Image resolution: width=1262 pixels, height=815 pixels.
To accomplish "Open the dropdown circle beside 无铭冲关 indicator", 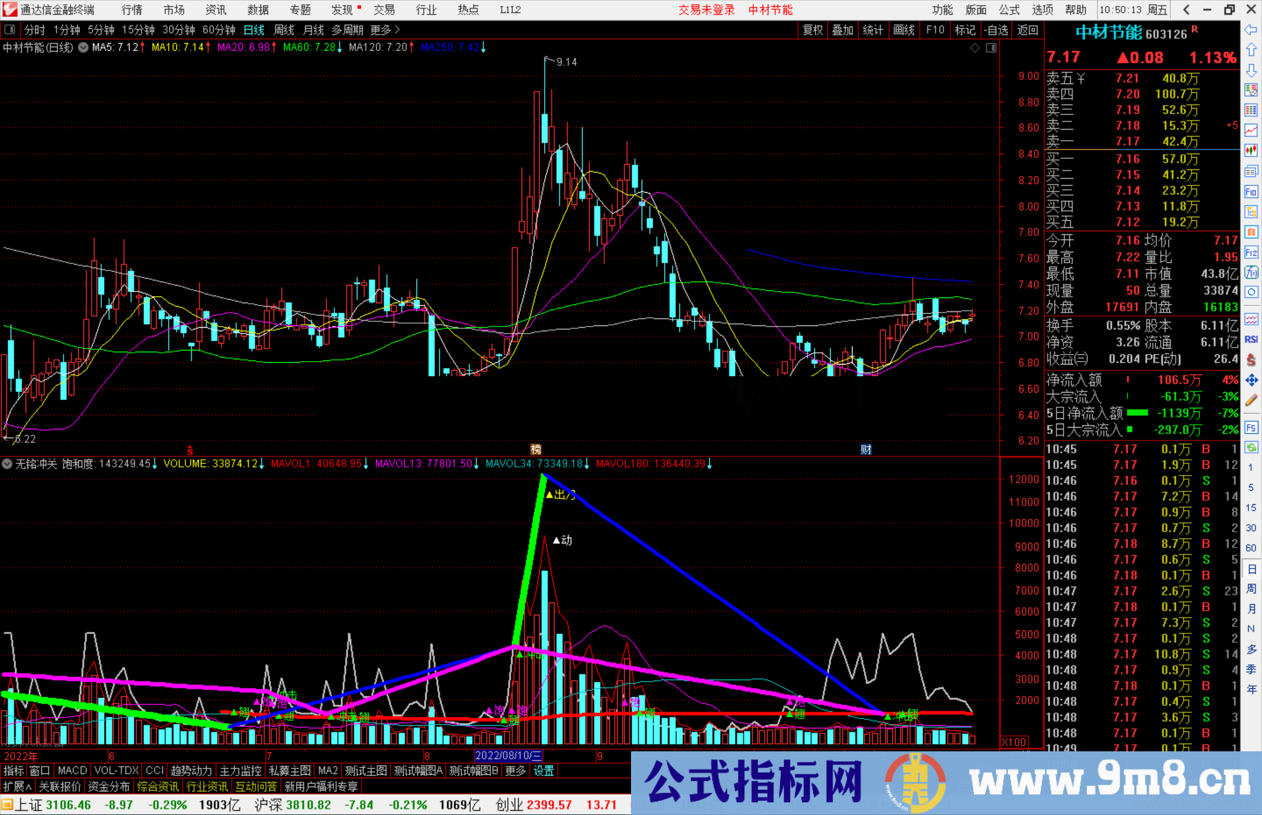I will [7, 464].
